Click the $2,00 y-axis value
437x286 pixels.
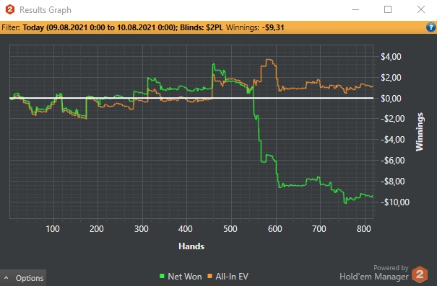[x=391, y=78]
